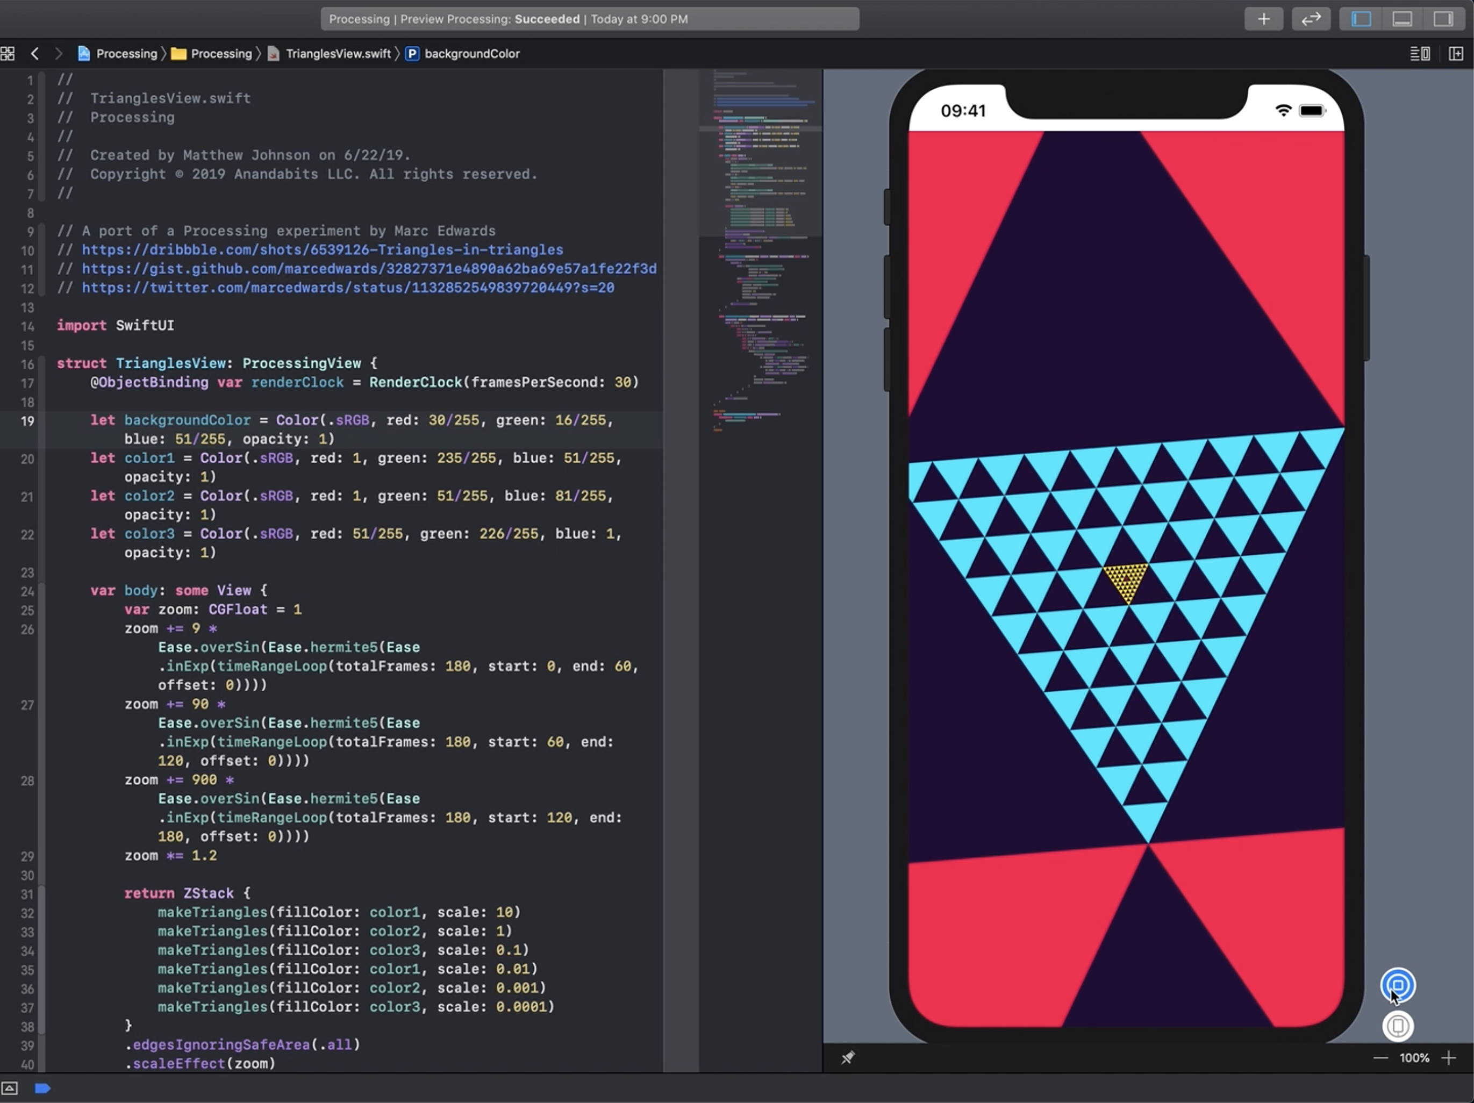This screenshot has height=1103, width=1474.
Task: Zoom in the preview canvas
Action: point(1448,1058)
